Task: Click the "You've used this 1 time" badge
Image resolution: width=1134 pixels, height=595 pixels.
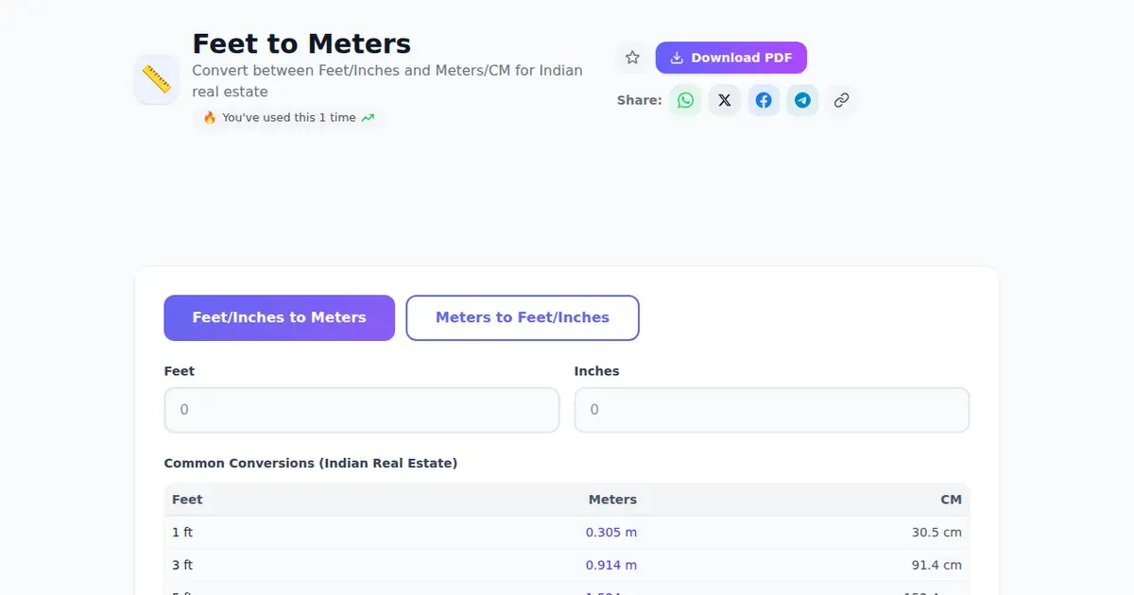Action: [x=288, y=118]
